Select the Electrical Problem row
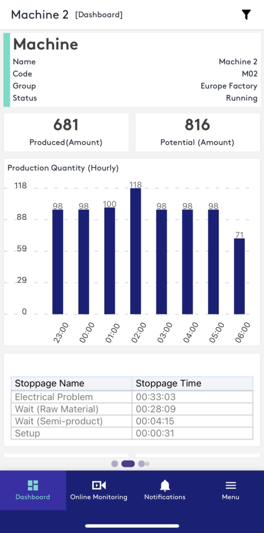Image resolution: width=264 pixels, height=533 pixels. 132,397
